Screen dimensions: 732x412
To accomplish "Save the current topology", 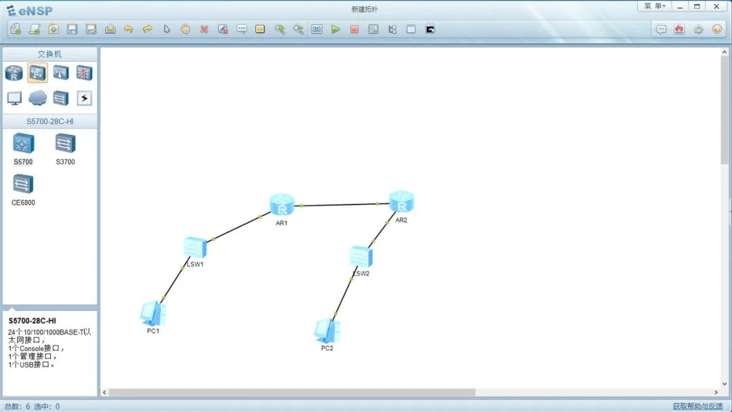I will tap(73, 29).
